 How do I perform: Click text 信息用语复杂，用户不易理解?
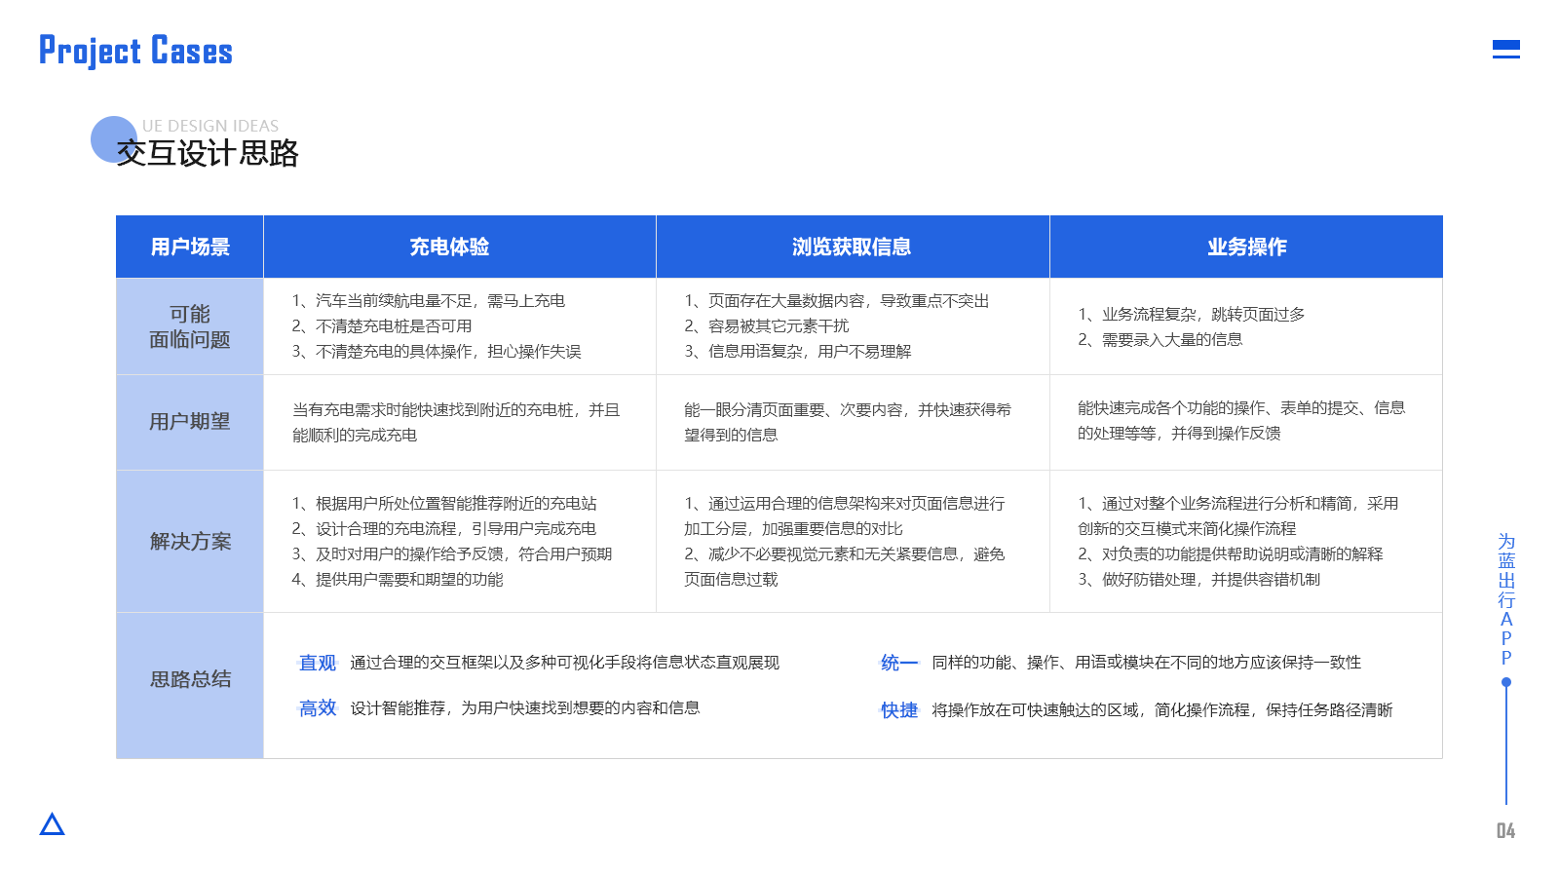(x=810, y=352)
